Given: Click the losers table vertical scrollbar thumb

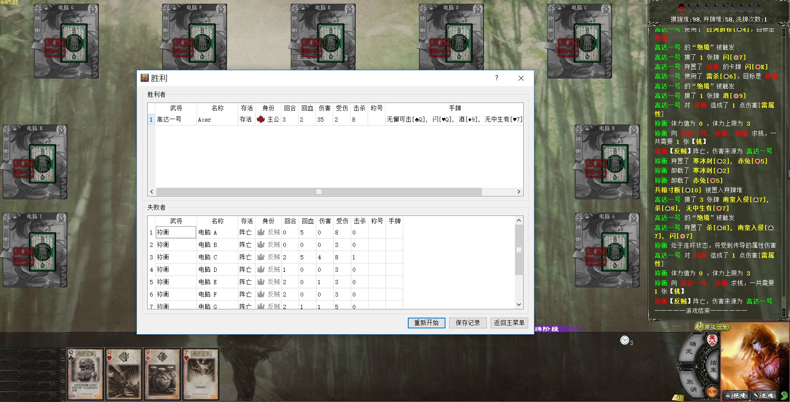Looking at the screenshot, I should click(x=519, y=250).
